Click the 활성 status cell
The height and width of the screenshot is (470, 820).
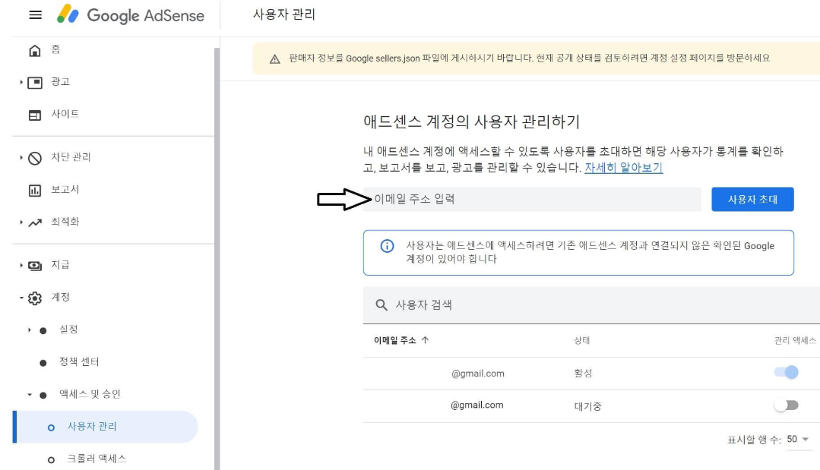pyautogui.click(x=583, y=374)
